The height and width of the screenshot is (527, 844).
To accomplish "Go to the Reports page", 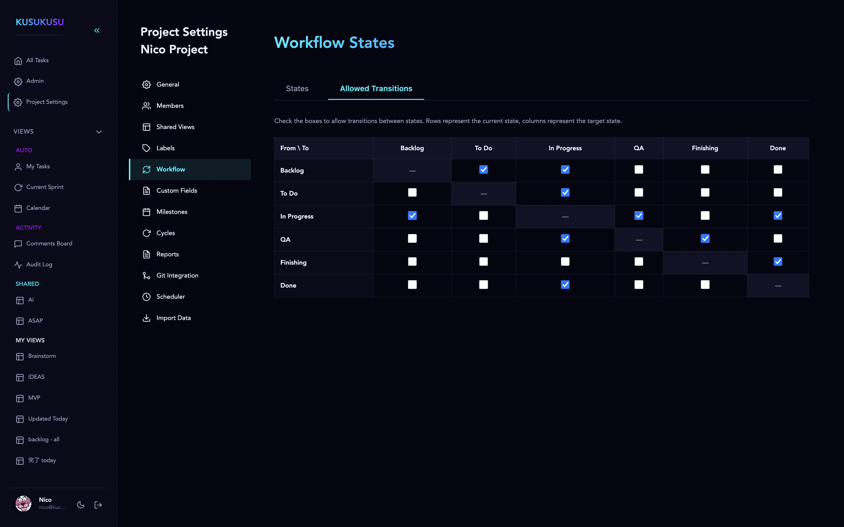I will (167, 254).
